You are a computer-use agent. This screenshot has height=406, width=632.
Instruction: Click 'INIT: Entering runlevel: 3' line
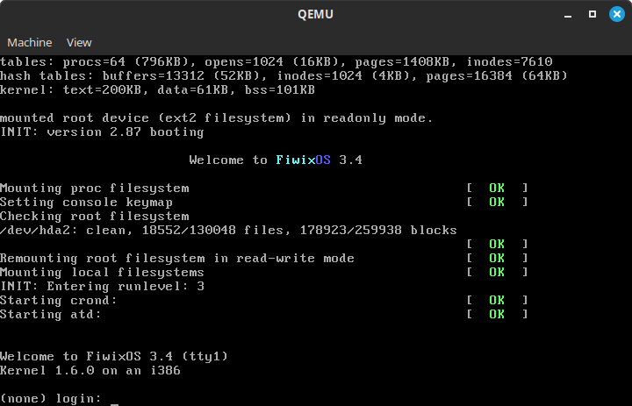102,287
